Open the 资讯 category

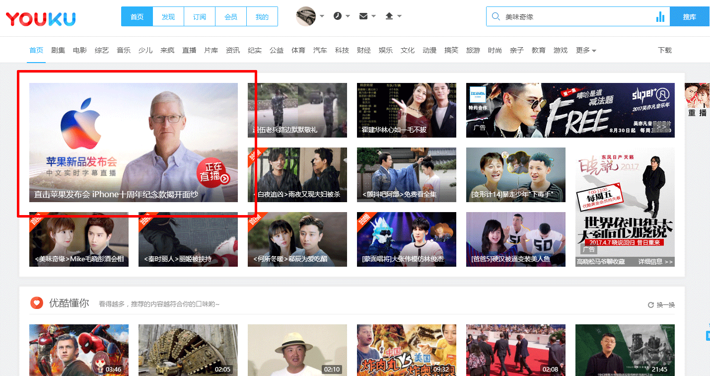point(233,50)
